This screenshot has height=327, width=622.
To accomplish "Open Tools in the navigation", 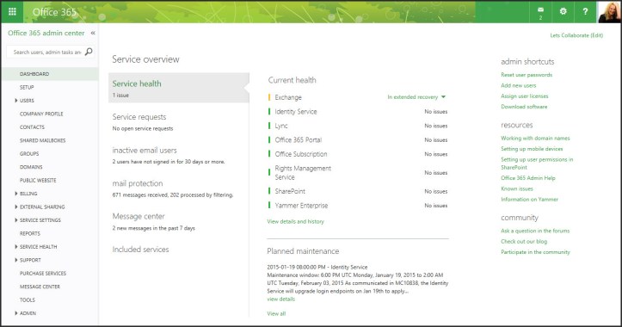I will (28, 300).
